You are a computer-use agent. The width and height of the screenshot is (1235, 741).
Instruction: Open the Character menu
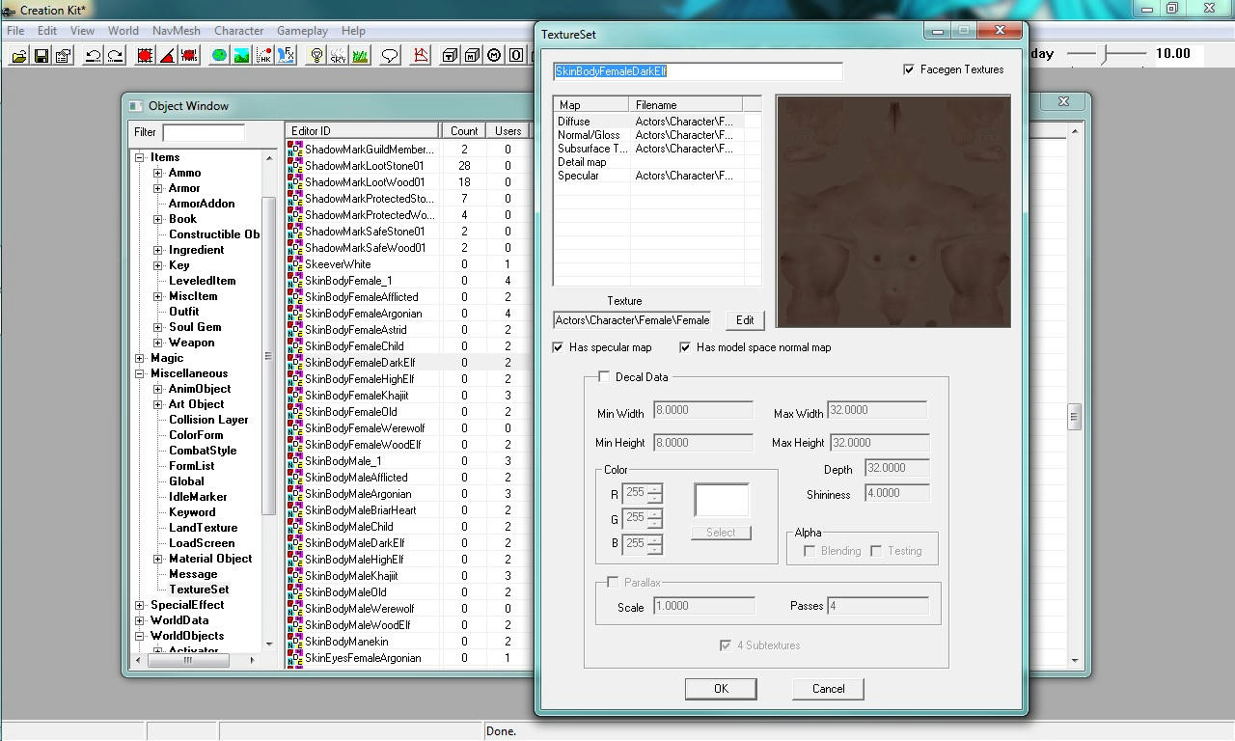point(238,31)
